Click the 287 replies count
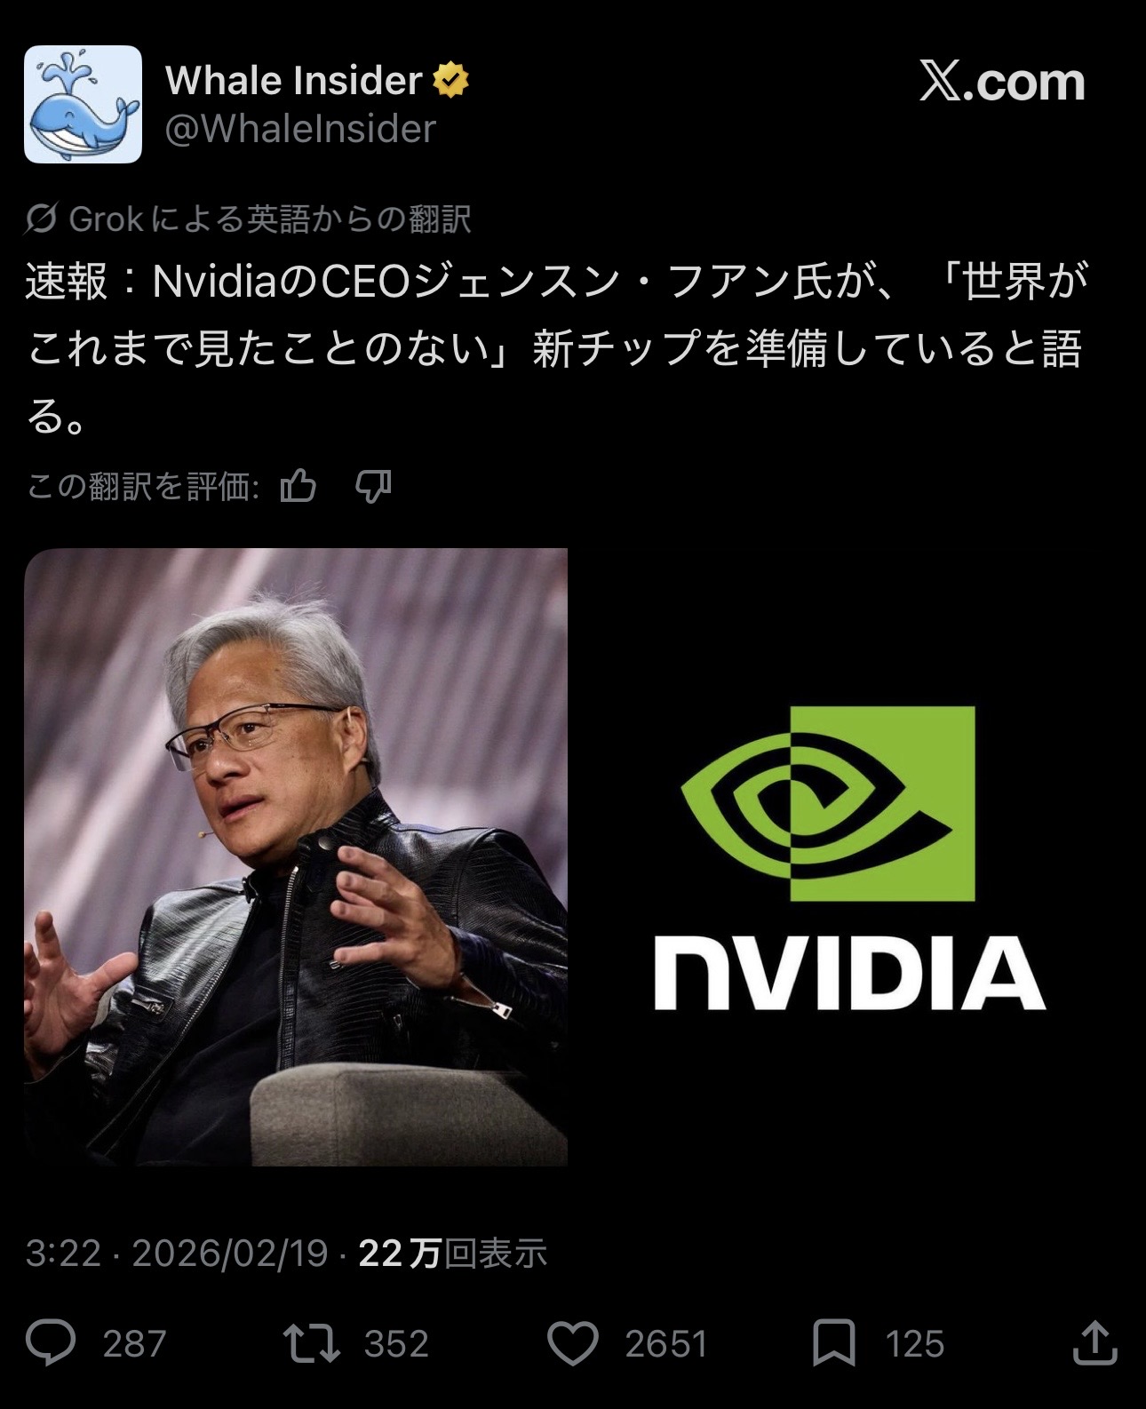The height and width of the screenshot is (1409, 1146). pos(134,1343)
